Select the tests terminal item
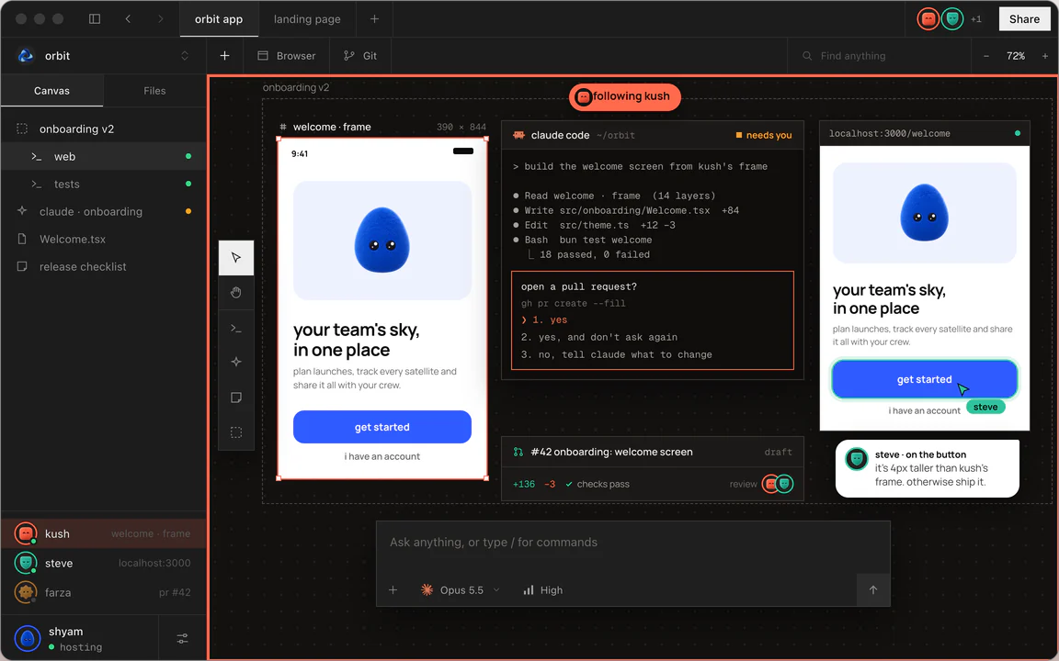This screenshot has height=661, width=1059. coord(103,185)
